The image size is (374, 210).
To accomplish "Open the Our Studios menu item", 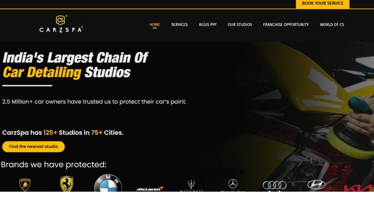I will click(240, 24).
